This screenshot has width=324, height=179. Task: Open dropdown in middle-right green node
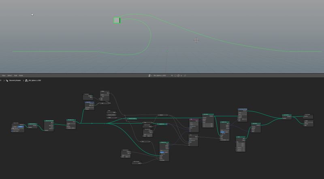[x=225, y=130]
